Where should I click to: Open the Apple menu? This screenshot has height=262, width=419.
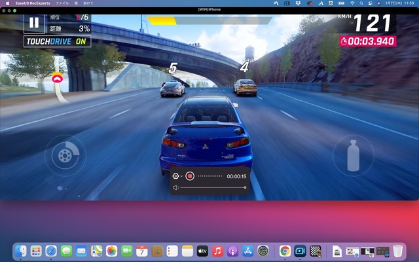tap(7, 3)
